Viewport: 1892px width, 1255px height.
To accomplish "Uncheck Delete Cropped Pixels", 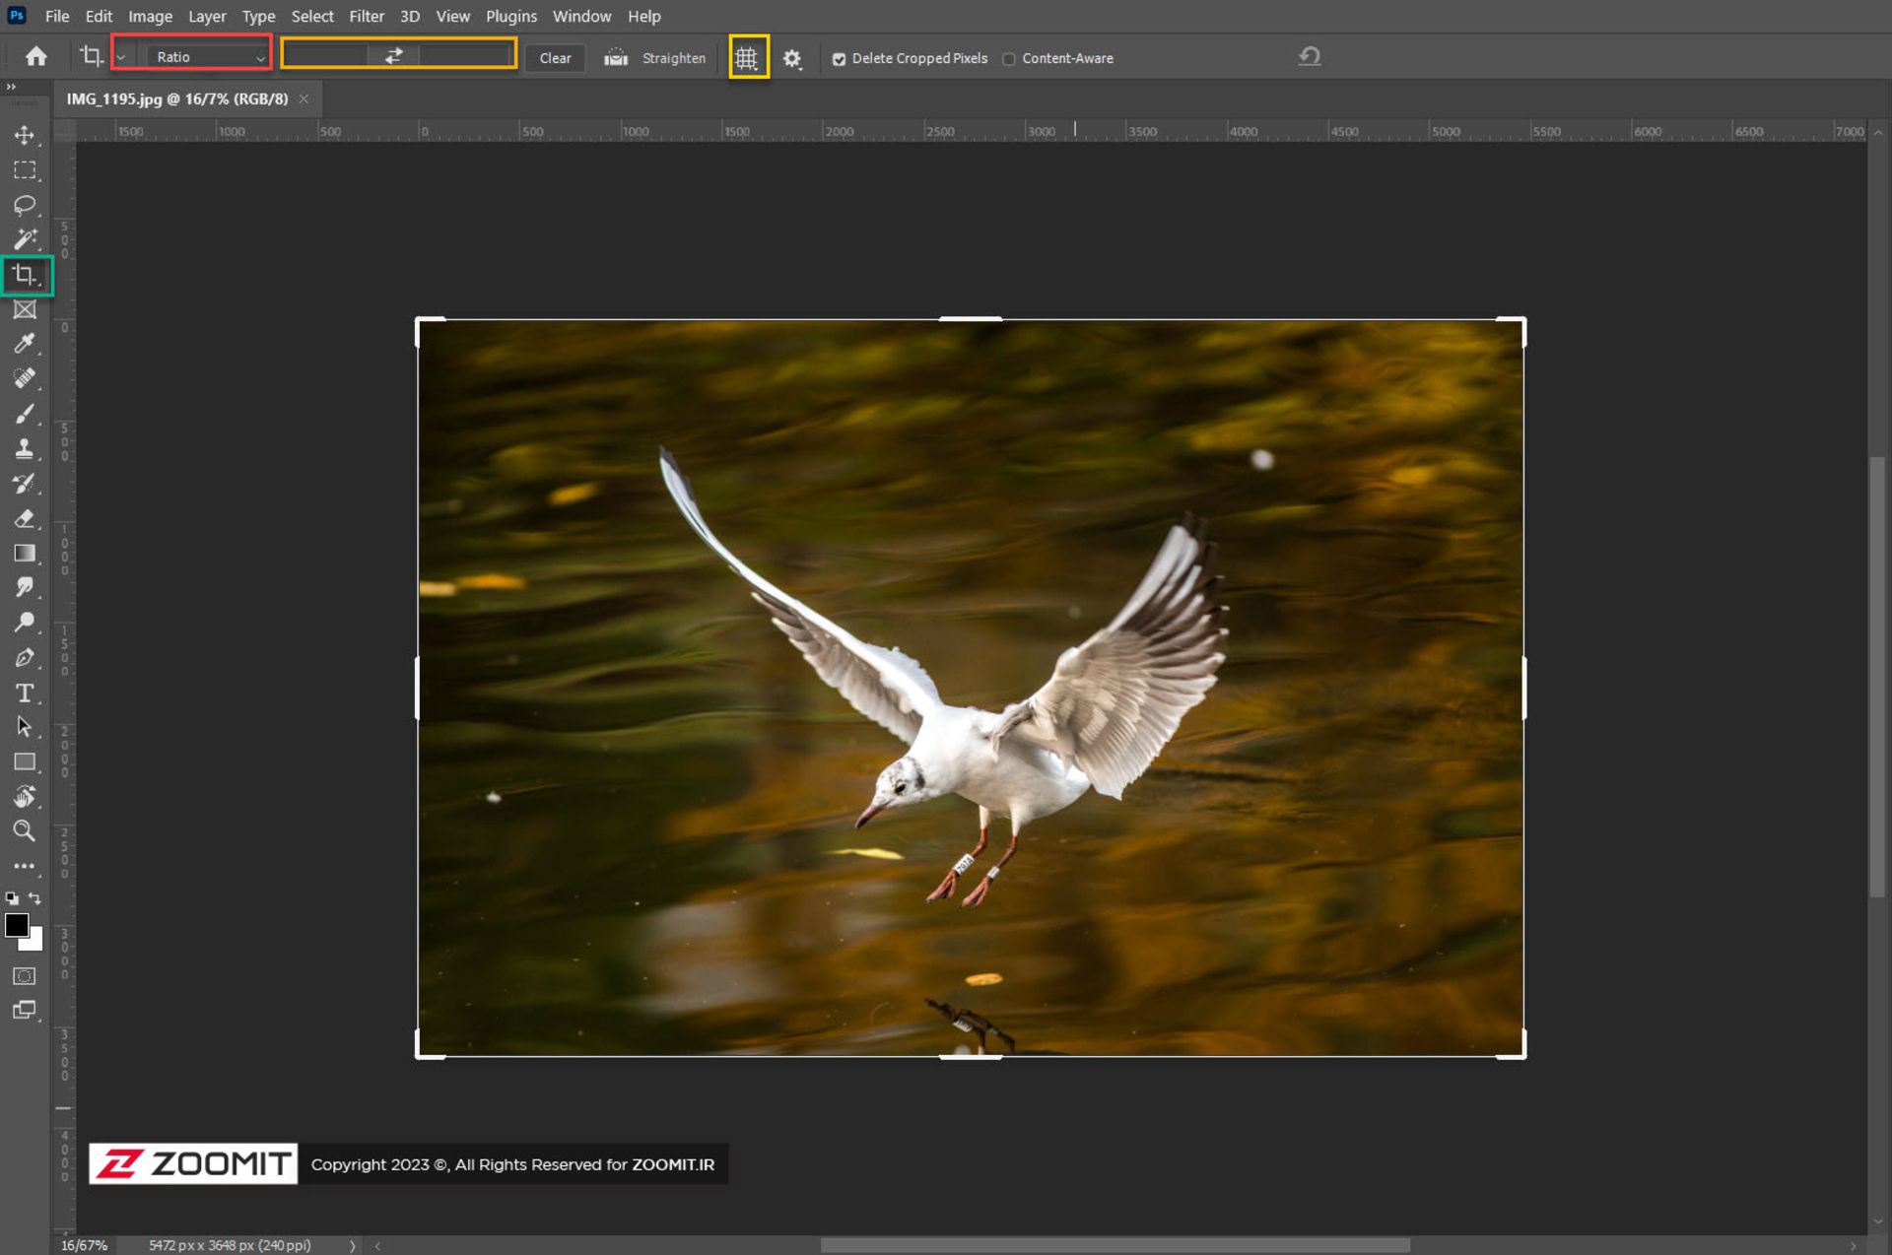I will (839, 59).
